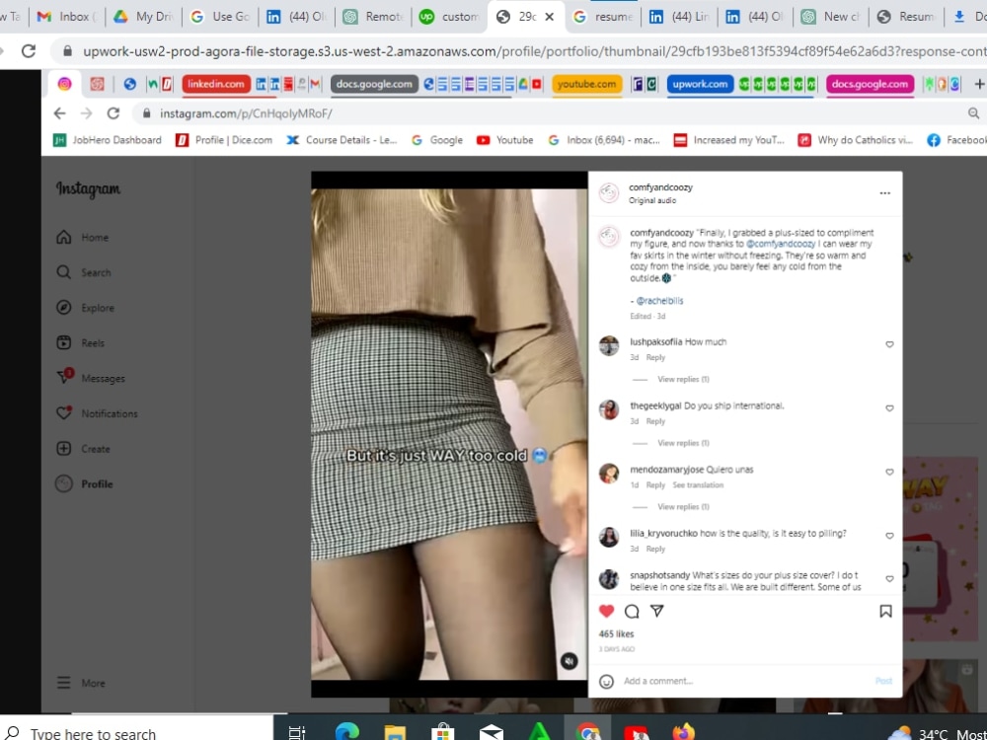
Task: Click the comment bubble icon
Action: pos(632,611)
